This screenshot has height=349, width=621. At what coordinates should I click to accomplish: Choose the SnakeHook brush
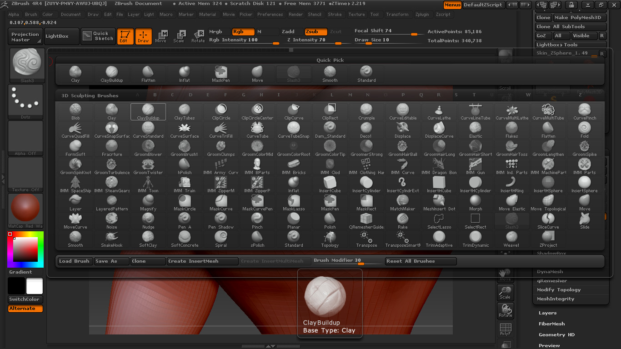(x=112, y=239)
